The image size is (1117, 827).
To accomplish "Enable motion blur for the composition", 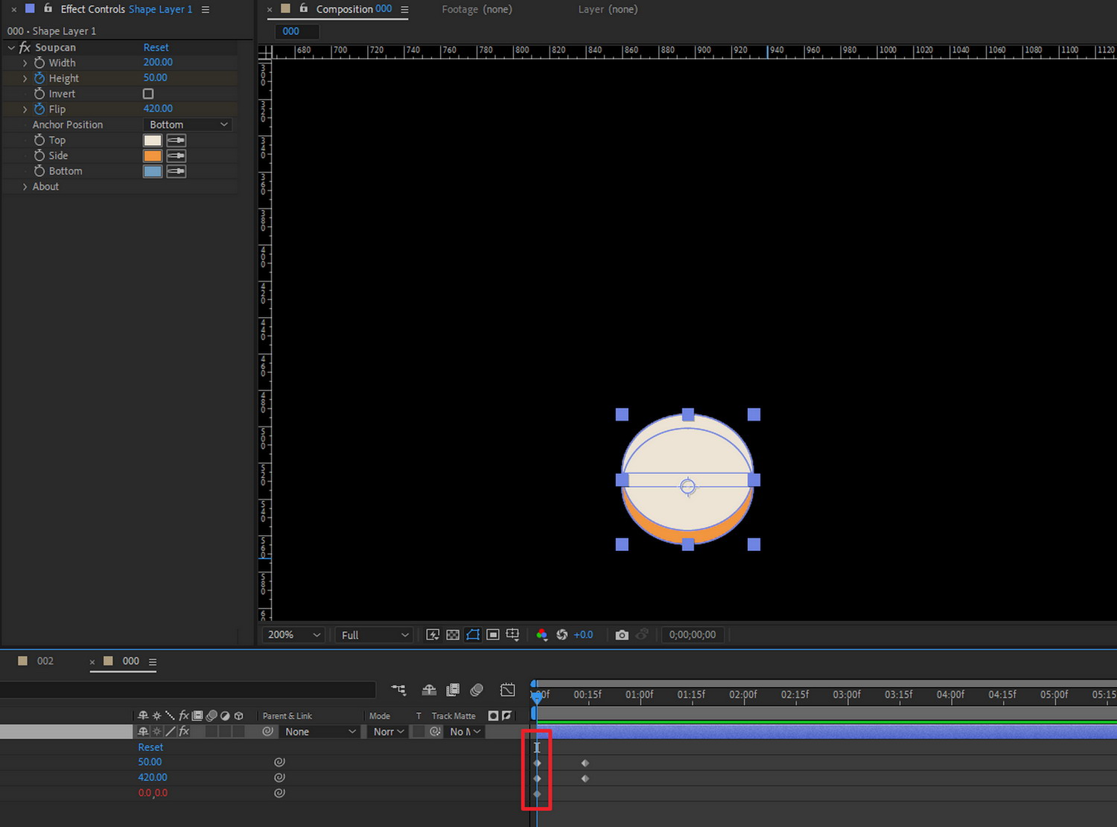I will point(477,690).
